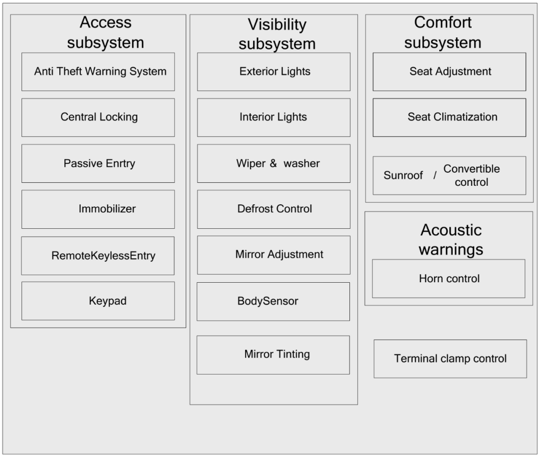Click the Anti Theft Warning System box

(98, 72)
